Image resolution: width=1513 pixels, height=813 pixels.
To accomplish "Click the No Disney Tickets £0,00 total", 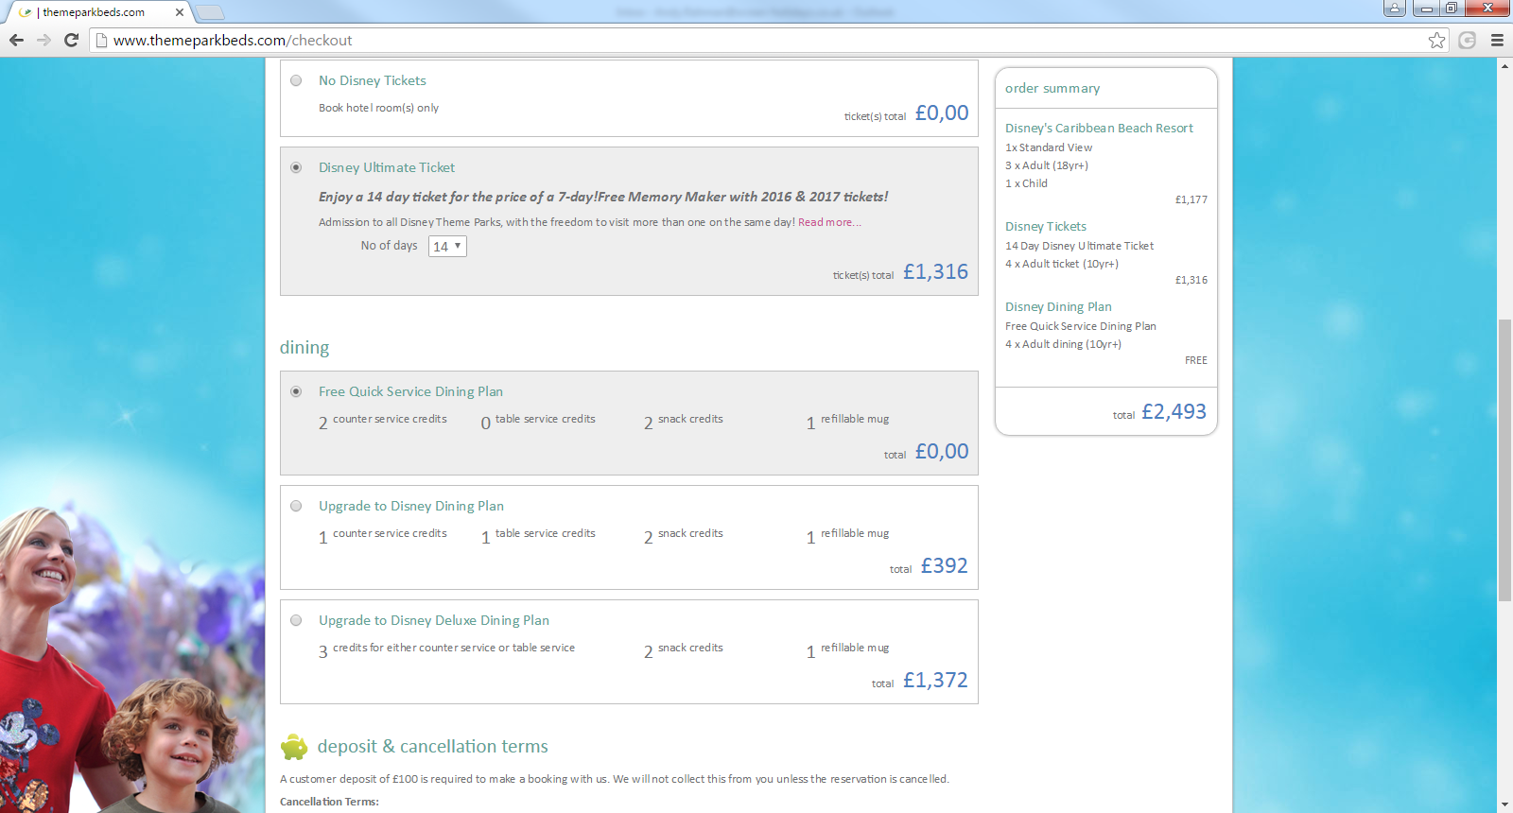I will tap(942, 112).
